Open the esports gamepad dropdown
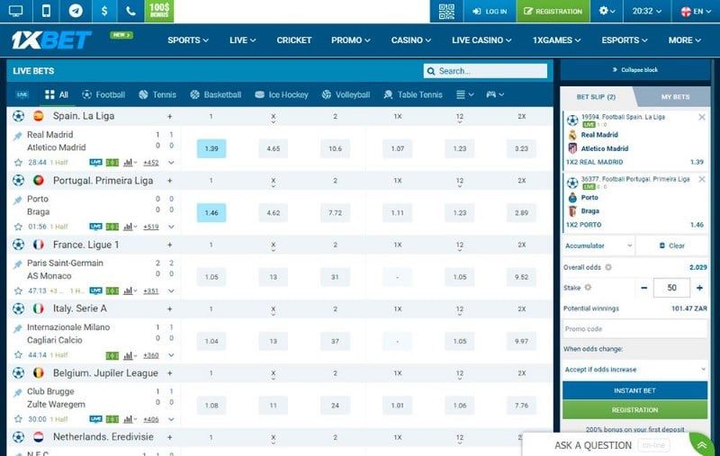The image size is (720, 456). pos(495,94)
